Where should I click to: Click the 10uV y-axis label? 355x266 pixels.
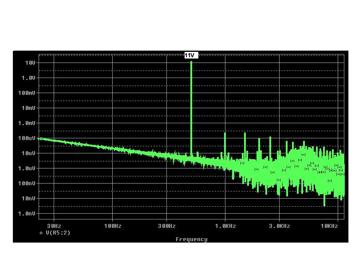[28, 153]
